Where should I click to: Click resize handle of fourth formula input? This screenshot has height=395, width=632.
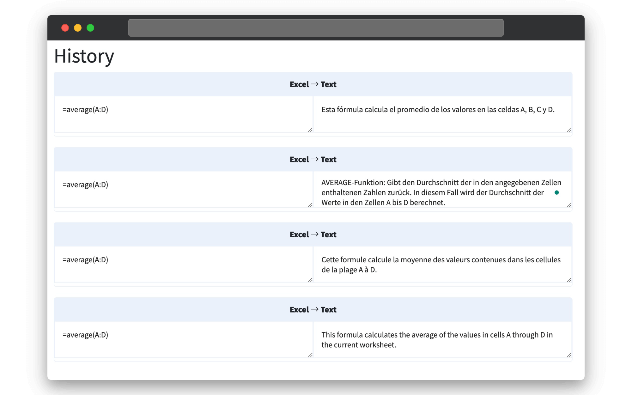pos(310,355)
